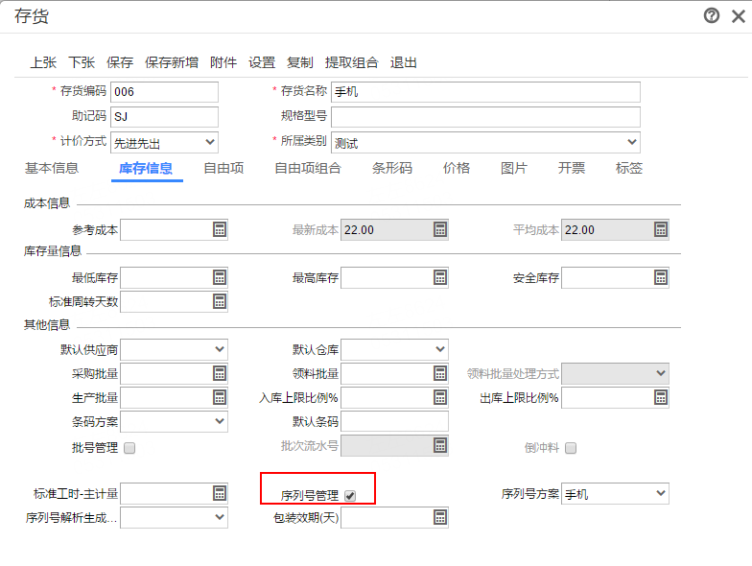Toggle 倒冲料 checkbox
This screenshot has height=566, width=752.
571,448
